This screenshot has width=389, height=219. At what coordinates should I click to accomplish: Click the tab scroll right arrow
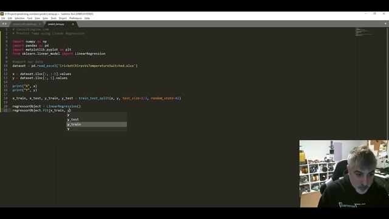[6, 24]
